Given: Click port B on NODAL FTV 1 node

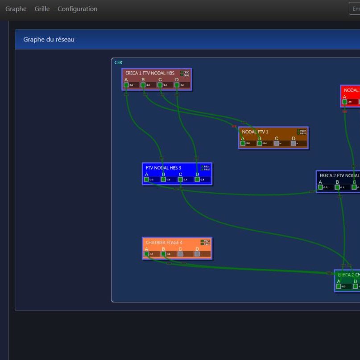Looking at the screenshot, I should coord(260,143).
